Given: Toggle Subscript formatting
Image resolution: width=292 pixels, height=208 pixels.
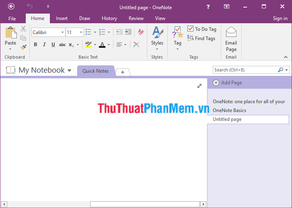Looking at the screenshot, I should 71,45.
